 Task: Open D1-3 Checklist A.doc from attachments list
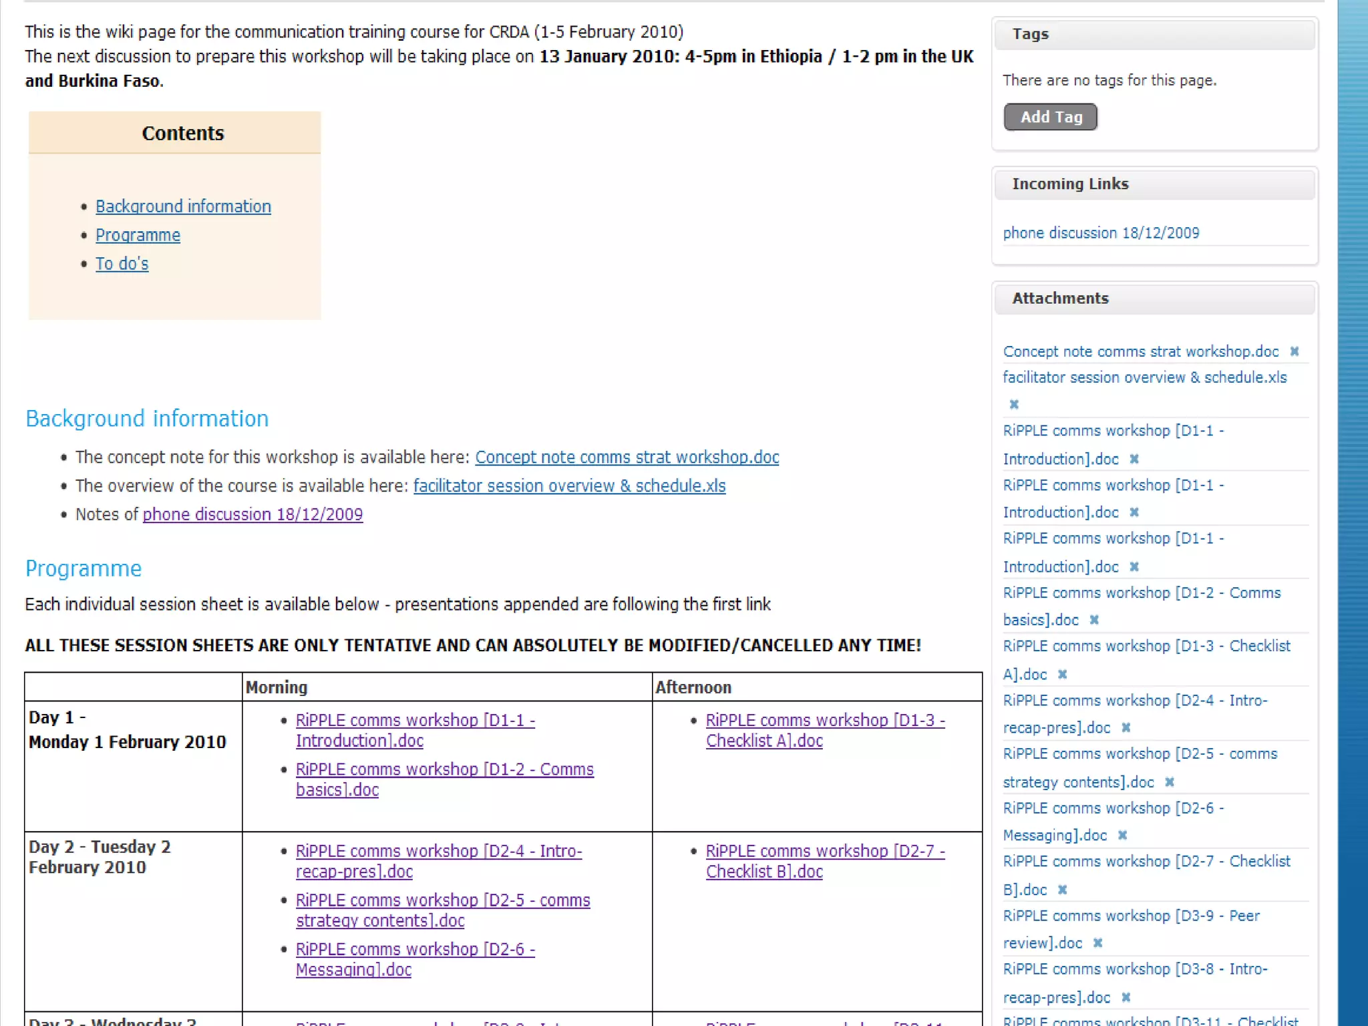point(1146,647)
